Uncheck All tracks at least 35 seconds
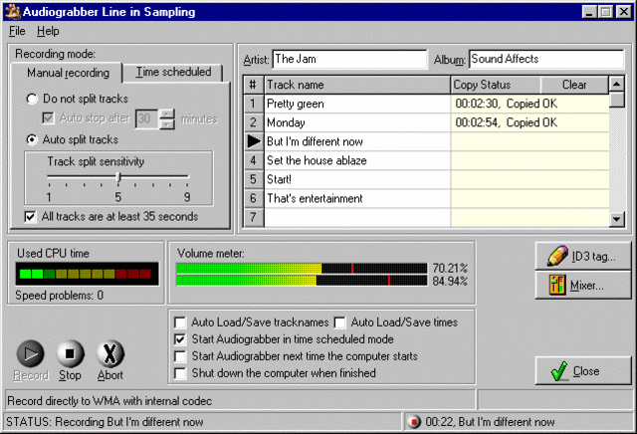637x434 pixels. point(30,216)
